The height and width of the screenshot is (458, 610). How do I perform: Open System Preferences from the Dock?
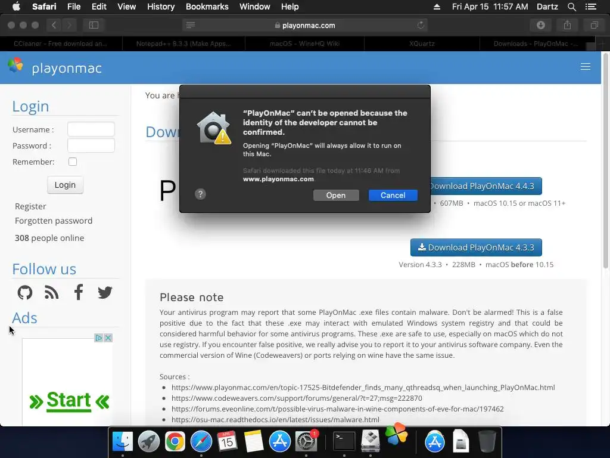[x=307, y=441]
